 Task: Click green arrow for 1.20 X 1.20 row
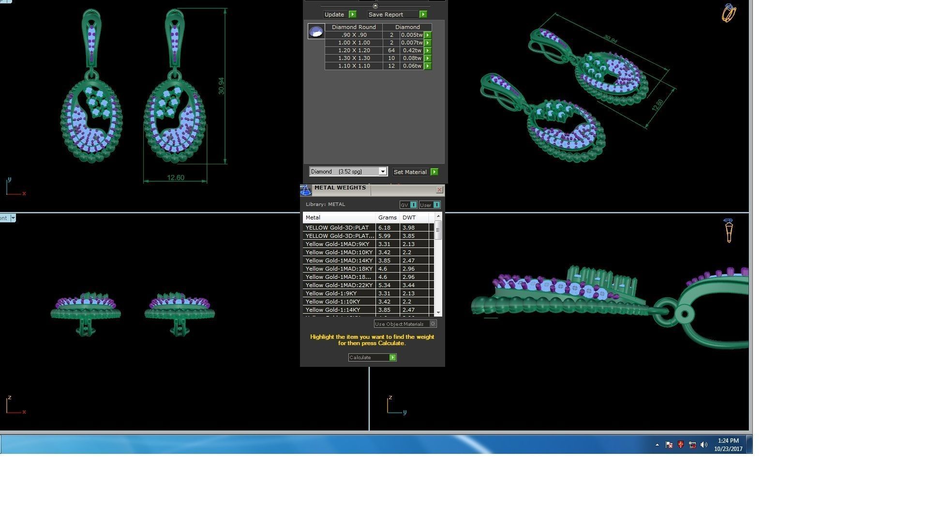coord(428,51)
